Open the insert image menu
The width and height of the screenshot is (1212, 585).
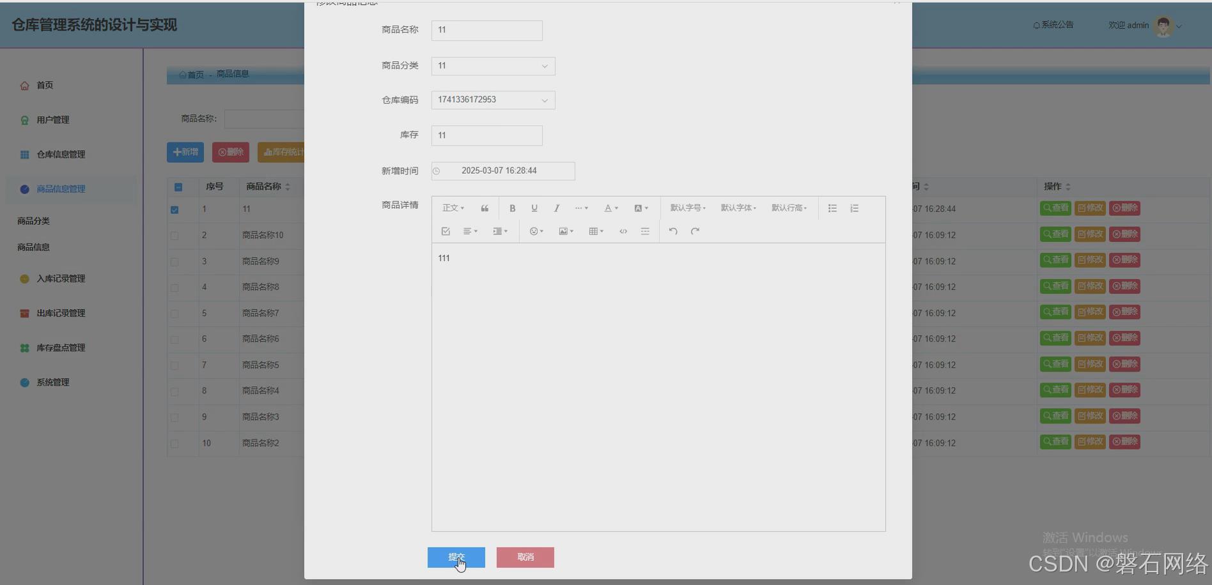click(566, 231)
